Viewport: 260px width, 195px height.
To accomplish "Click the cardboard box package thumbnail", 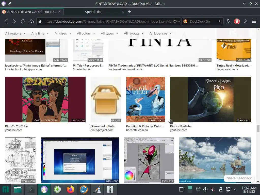I will 106,100.
